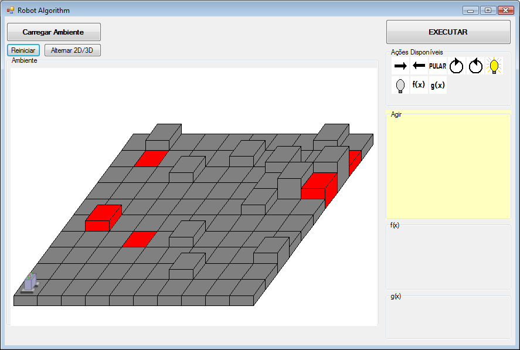Viewport: 520px width, 350px height.
Task: Reset the environment with Reiniciar
Action: point(23,50)
